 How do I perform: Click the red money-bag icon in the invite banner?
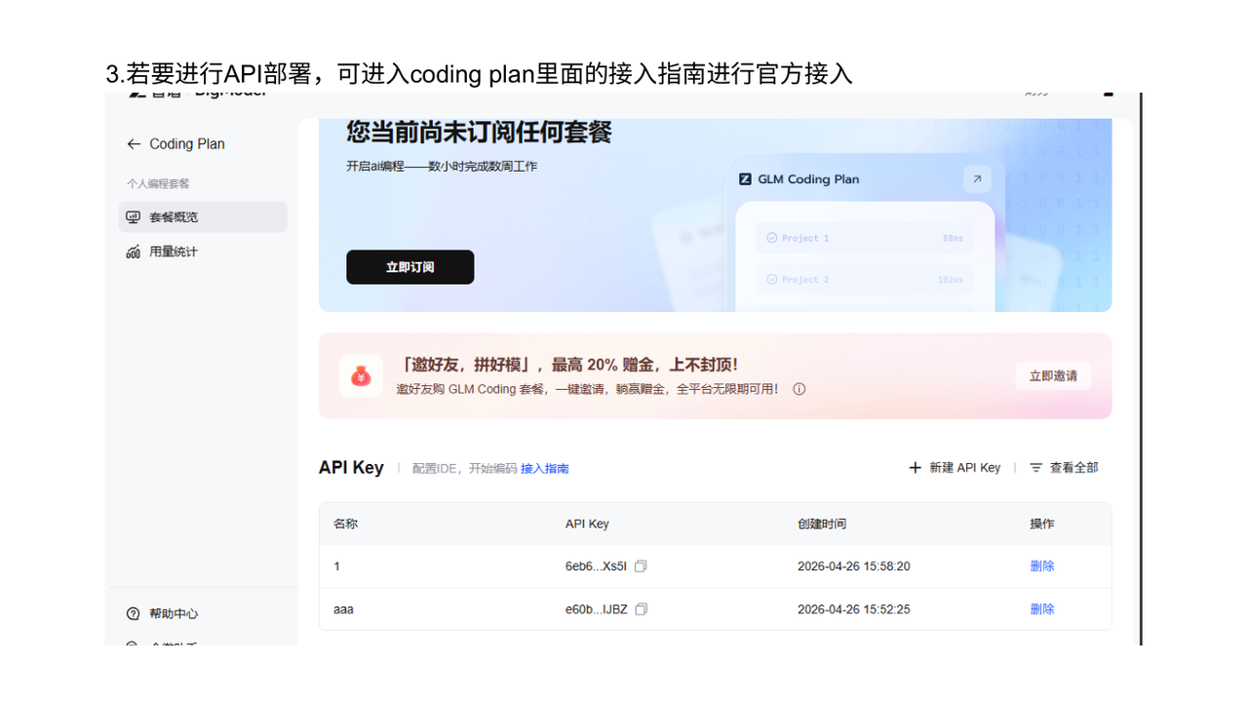coord(361,376)
